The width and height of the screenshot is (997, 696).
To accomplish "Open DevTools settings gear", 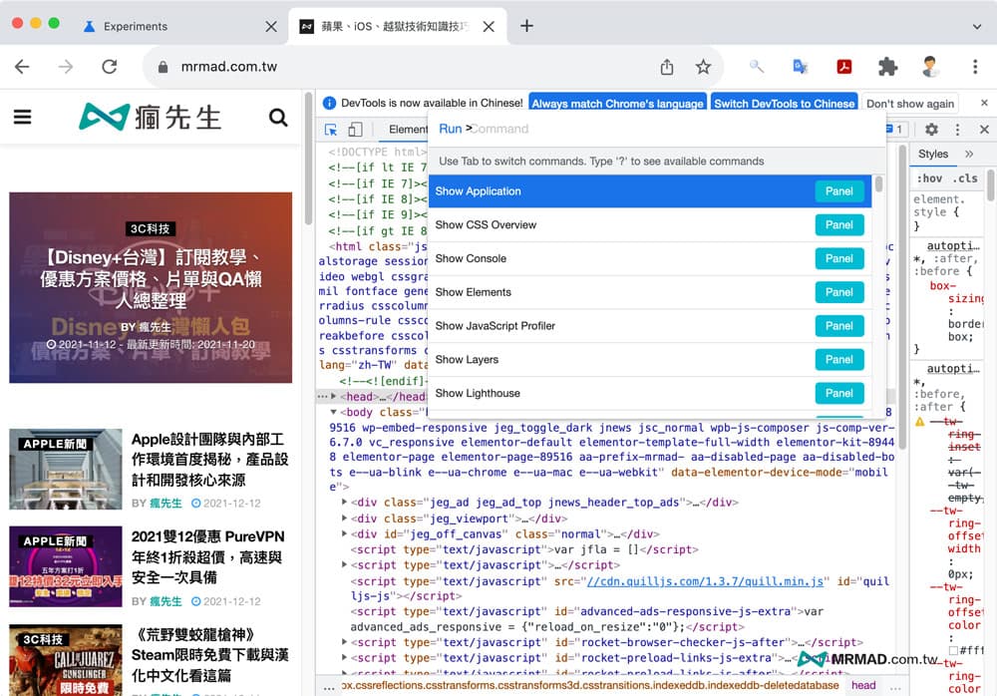I will [x=931, y=130].
